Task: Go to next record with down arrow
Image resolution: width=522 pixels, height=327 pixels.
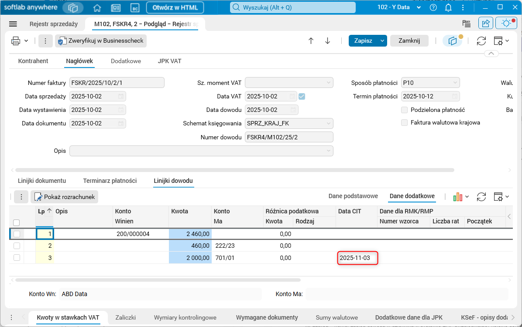Action: [x=328, y=40]
